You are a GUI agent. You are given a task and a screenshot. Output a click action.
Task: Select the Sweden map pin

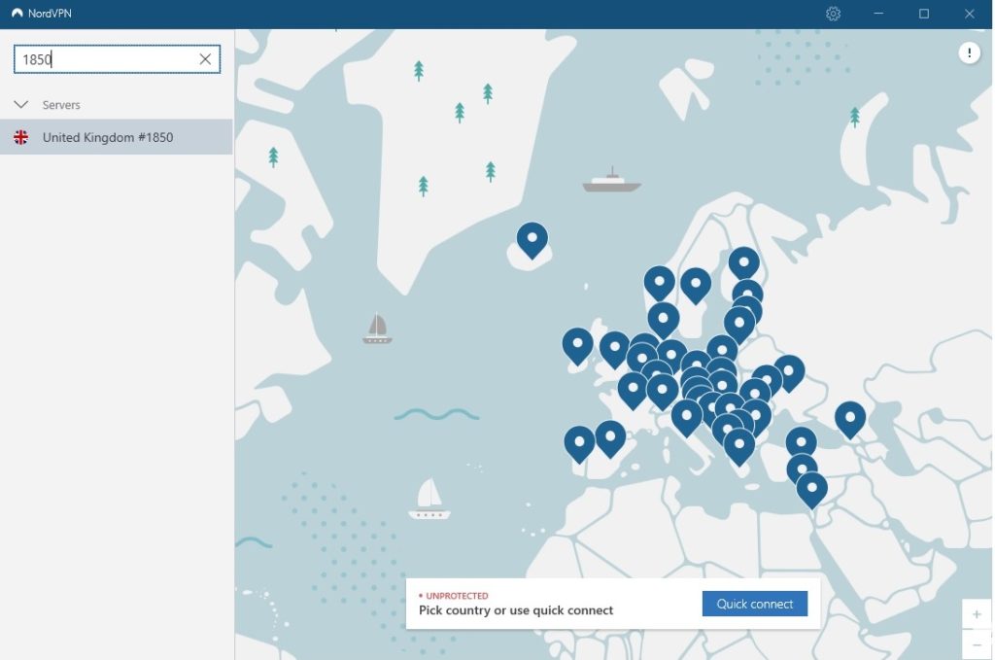[x=696, y=284]
